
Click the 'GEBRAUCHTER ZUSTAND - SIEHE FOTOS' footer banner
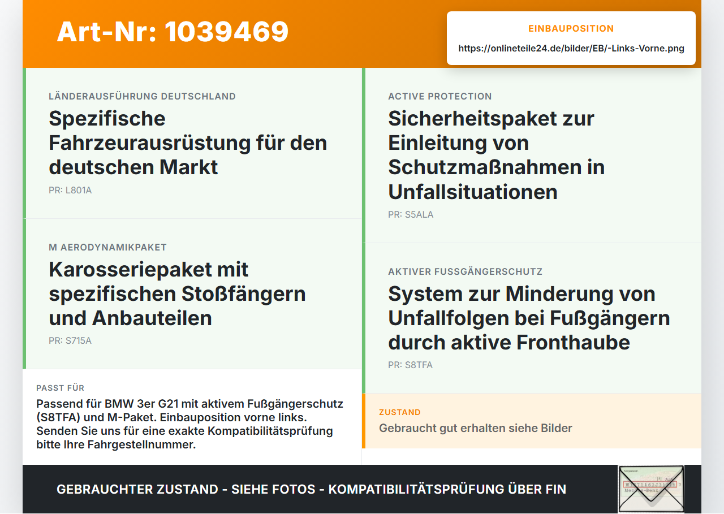pyautogui.click(x=311, y=489)
